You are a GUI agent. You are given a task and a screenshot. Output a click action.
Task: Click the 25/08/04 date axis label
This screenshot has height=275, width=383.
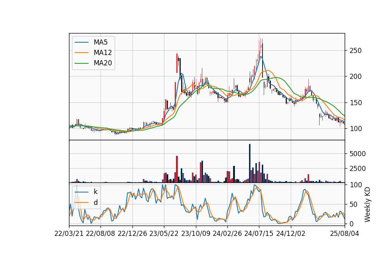(x=345, y=234)
